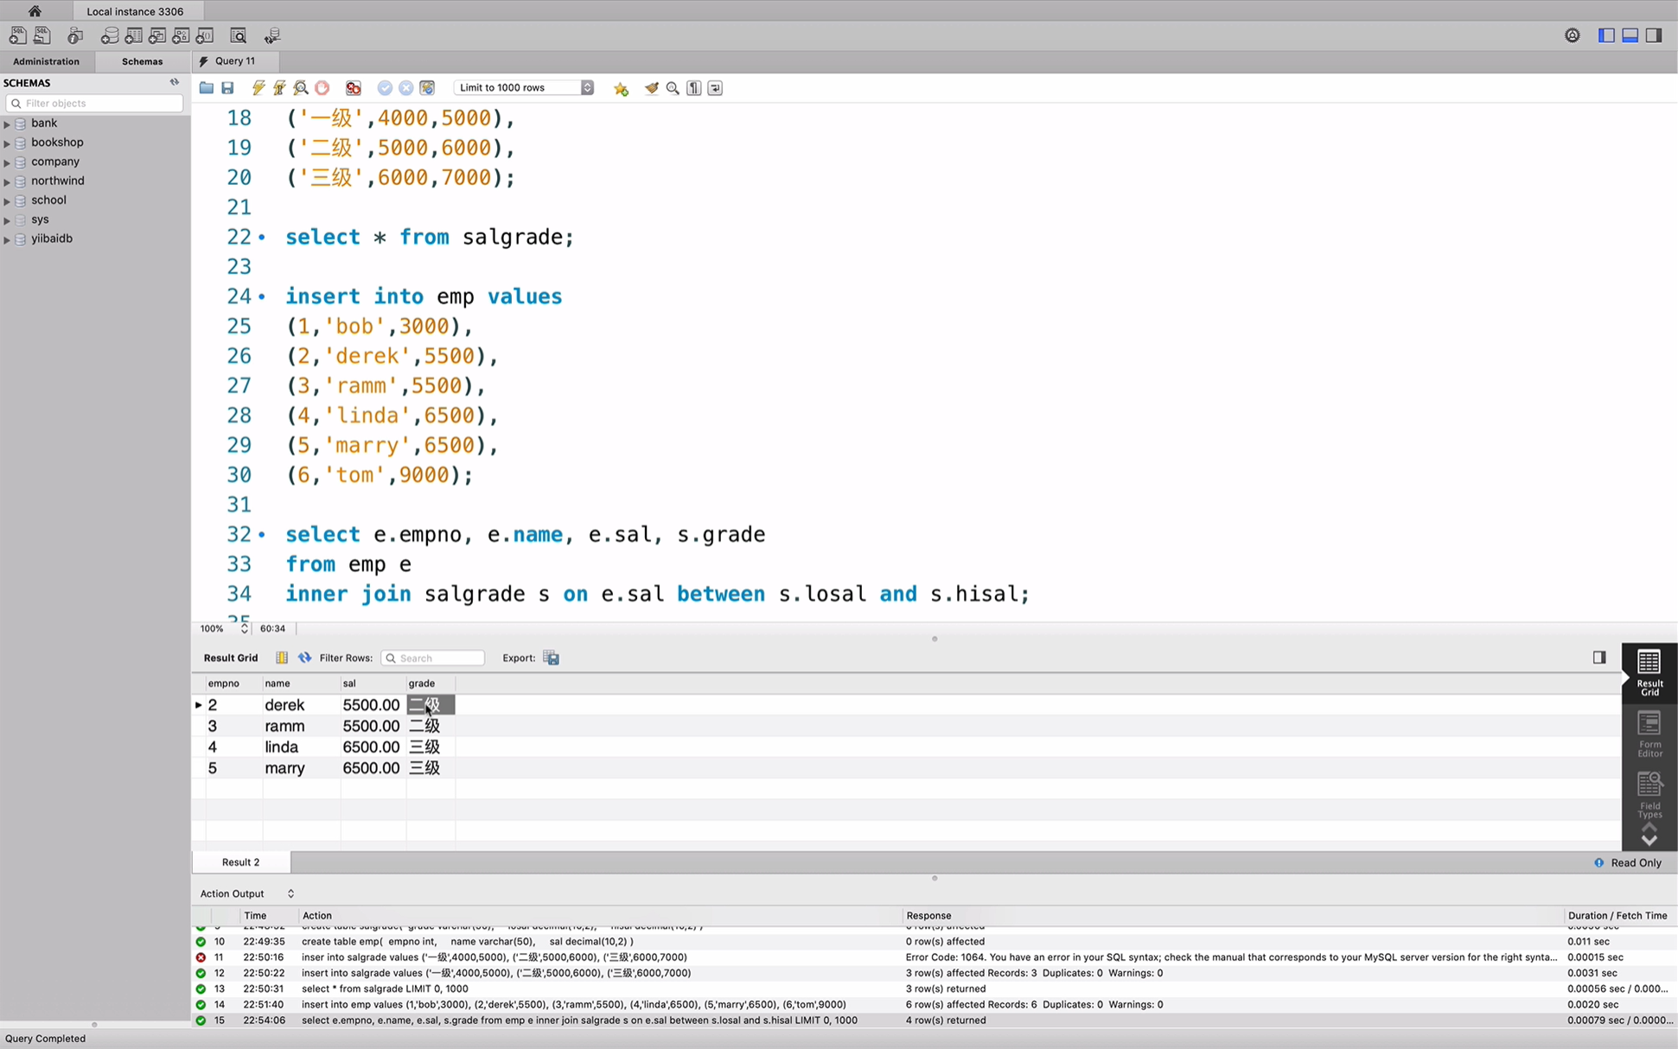
Task: Expand the northwind schema
Action: coord(7,181)
